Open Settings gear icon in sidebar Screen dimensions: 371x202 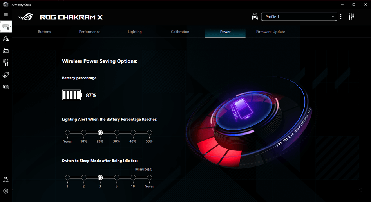pyautogui.click(x=5, y=191)
